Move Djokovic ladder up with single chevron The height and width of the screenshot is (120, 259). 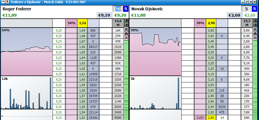click(255, 38)
